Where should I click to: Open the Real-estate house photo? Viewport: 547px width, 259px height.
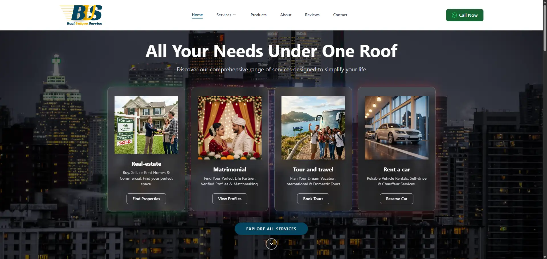(146, 125)
